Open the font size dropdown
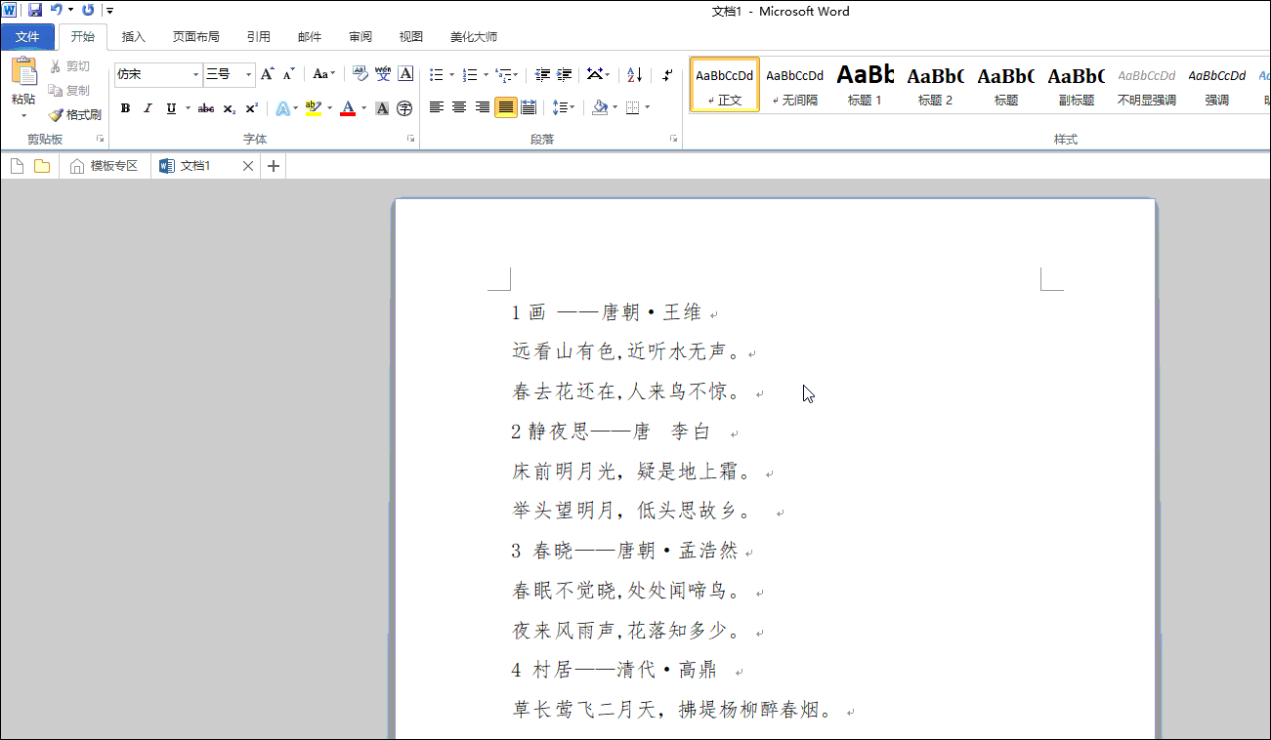Screen dimensions: 1271x740 247,74
